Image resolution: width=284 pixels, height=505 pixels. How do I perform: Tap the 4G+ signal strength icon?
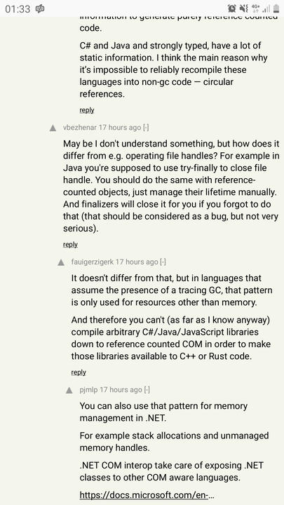pos(260,8)
